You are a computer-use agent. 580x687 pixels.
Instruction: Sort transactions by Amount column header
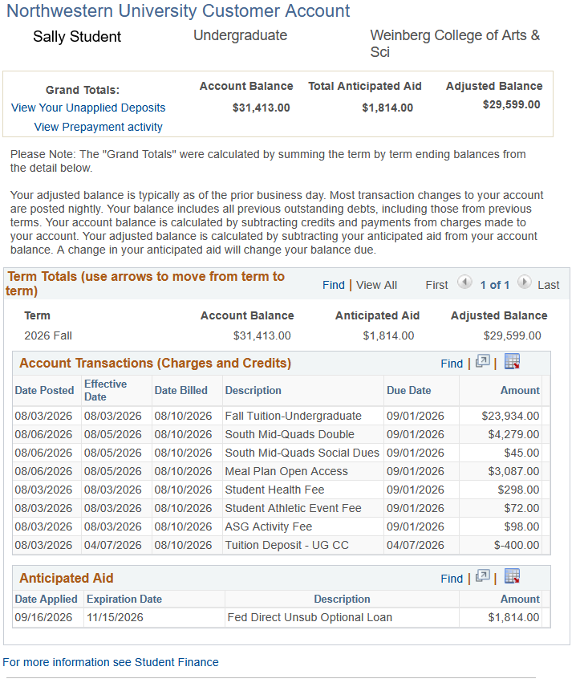(x=520, y=390)
